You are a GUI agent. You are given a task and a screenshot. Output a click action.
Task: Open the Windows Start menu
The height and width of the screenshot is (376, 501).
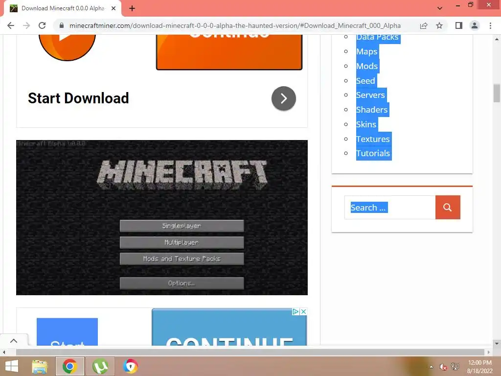coord(12,366)
